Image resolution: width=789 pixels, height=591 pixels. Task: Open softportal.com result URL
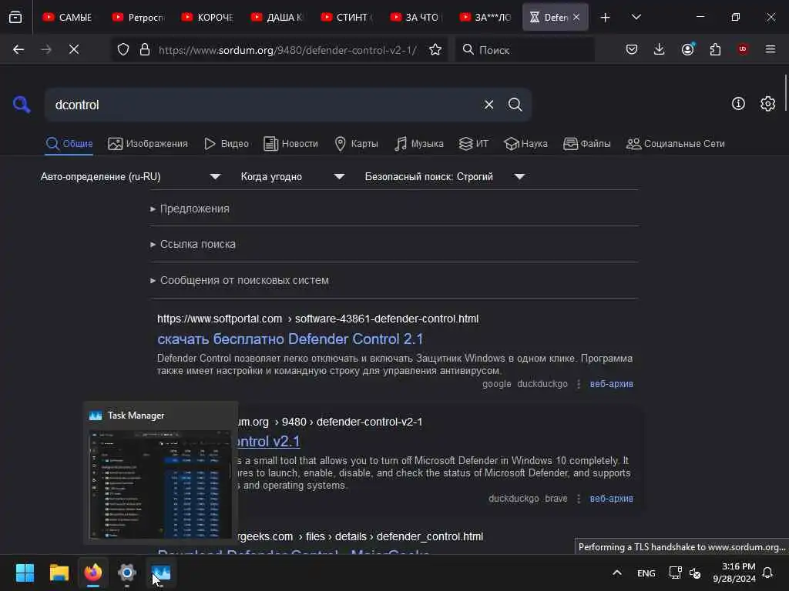(317, 319)
